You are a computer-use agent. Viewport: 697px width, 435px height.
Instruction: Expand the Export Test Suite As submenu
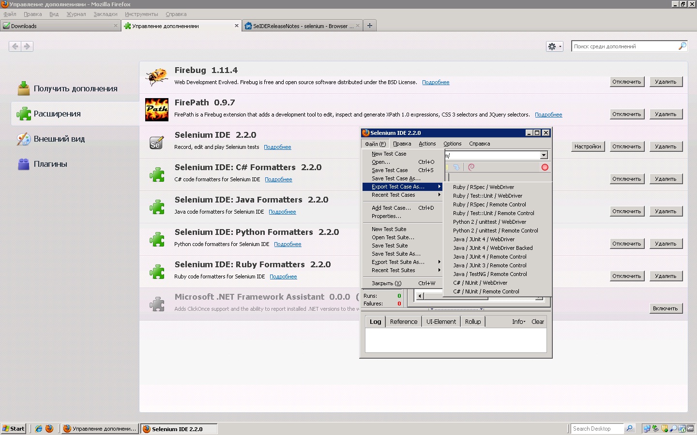[x=402, y=262]
